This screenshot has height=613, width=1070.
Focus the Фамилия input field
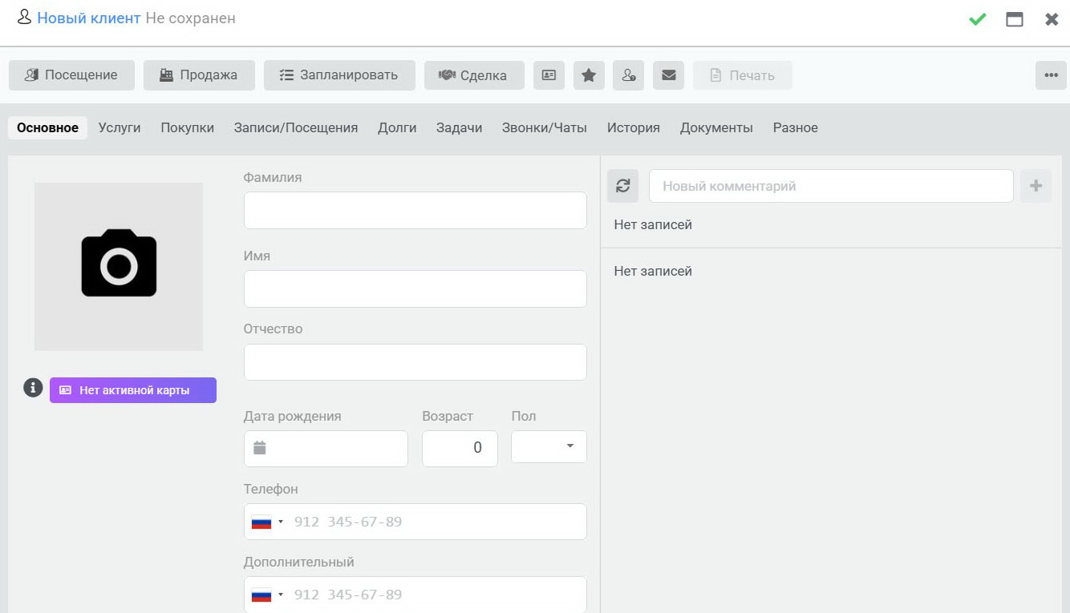[415, 210]
